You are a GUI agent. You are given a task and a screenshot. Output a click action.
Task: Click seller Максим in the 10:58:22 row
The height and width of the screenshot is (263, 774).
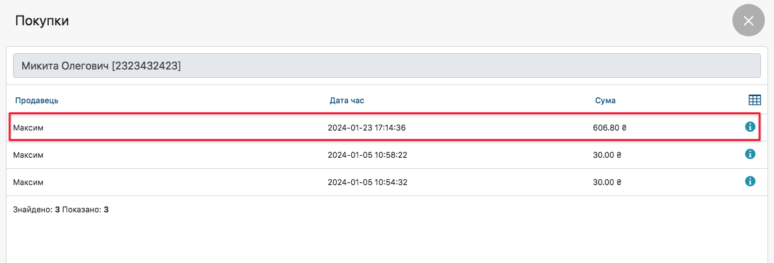[x=28, y=155]
